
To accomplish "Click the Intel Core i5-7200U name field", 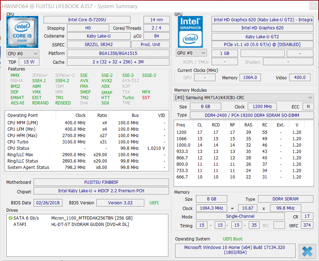I will (87, 20).
